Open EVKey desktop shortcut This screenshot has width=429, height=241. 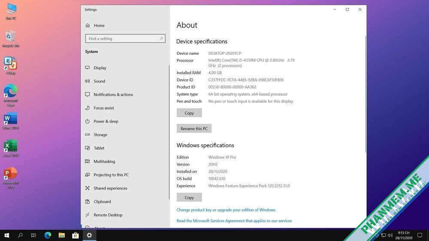[11, 66]
